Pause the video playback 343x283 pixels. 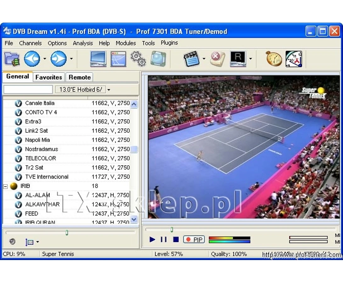pos(164,240)
